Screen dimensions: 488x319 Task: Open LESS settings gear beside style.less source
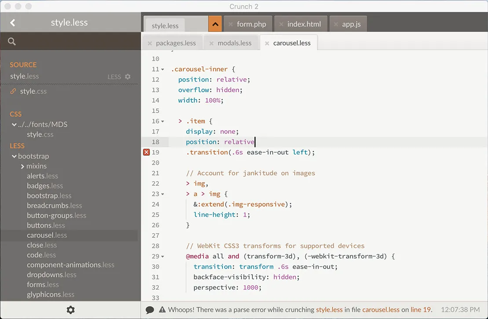pyautogui.click(x=127, y=76)
